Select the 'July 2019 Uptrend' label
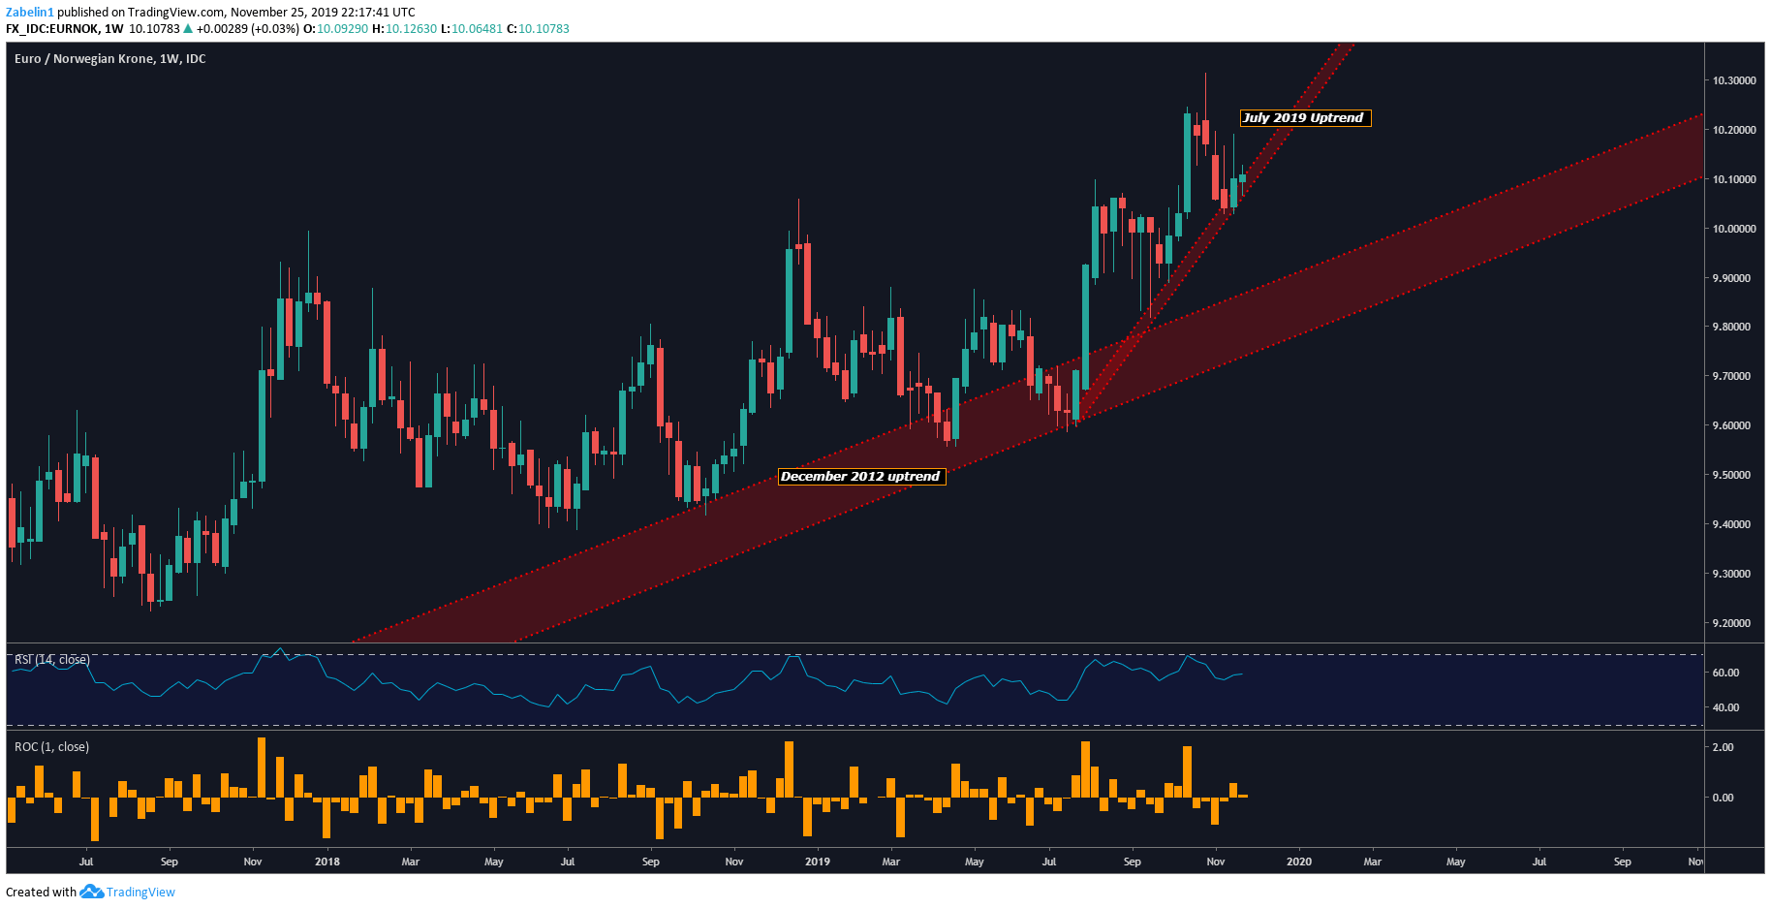This screenshot has height=909, width=1771. pos(1304,118)
